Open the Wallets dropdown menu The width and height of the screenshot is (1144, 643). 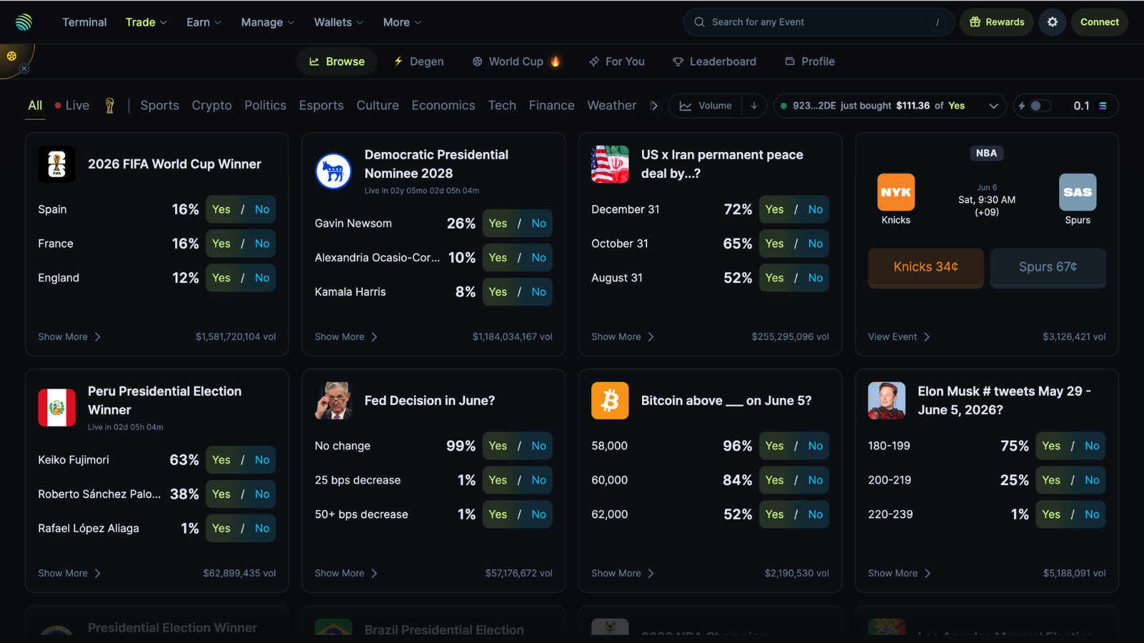(339, 22)
